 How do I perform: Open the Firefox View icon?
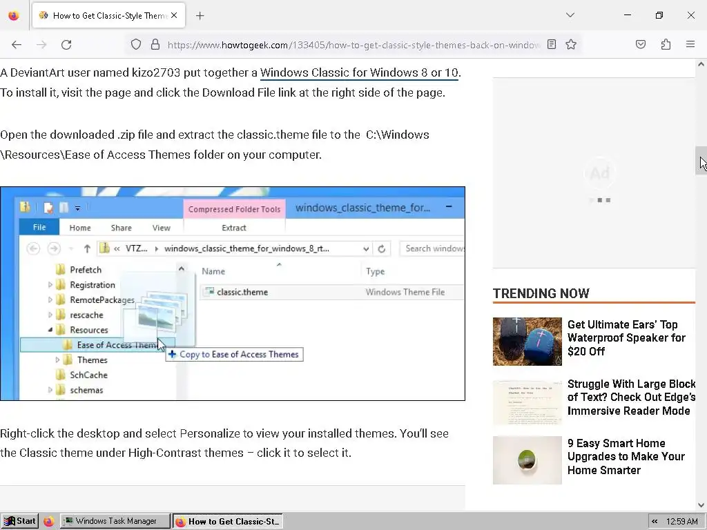tap(14, 16)
